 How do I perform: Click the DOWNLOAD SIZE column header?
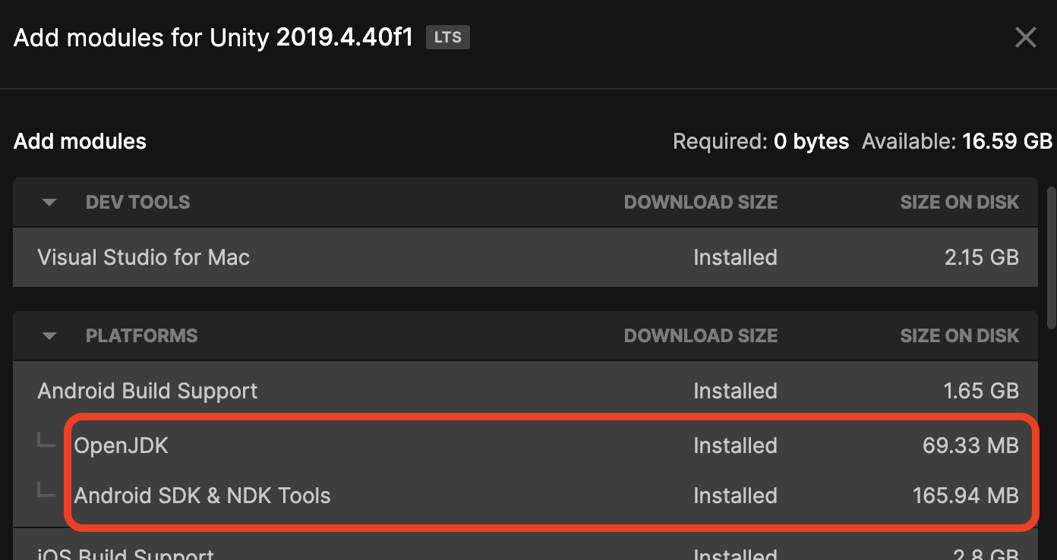[x=701, y=202]
